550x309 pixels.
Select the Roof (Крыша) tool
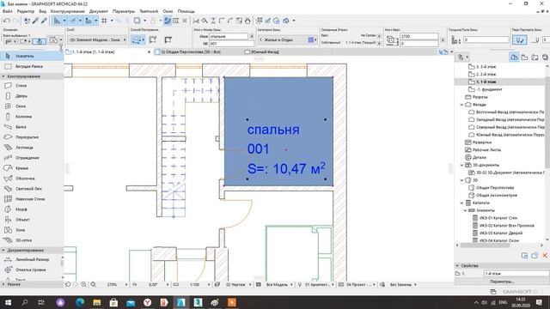pos(32,168)
